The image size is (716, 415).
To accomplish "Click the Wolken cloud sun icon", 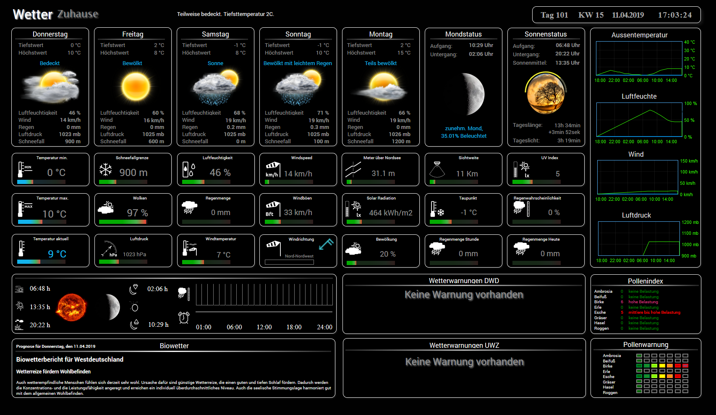I will pos(106,207).
